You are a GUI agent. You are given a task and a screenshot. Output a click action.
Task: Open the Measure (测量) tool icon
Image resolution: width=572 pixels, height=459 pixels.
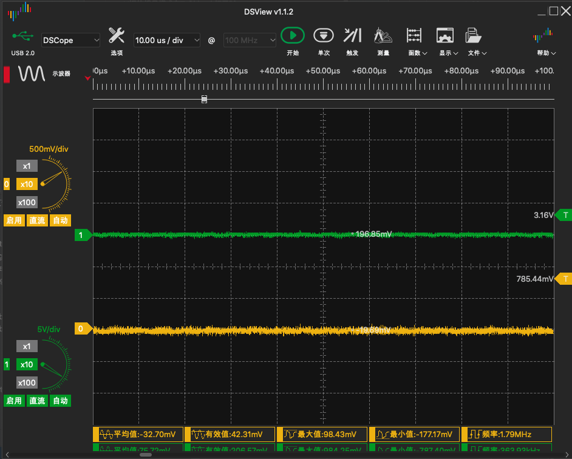pos(383,36)
